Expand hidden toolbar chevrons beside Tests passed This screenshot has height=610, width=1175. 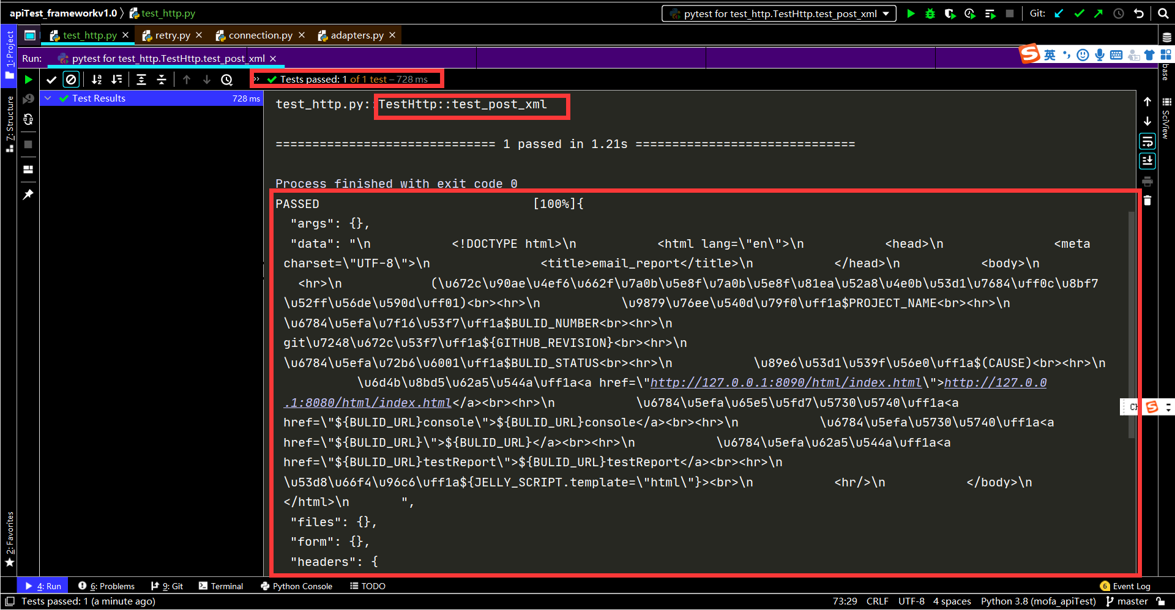[x=257, y=79]
